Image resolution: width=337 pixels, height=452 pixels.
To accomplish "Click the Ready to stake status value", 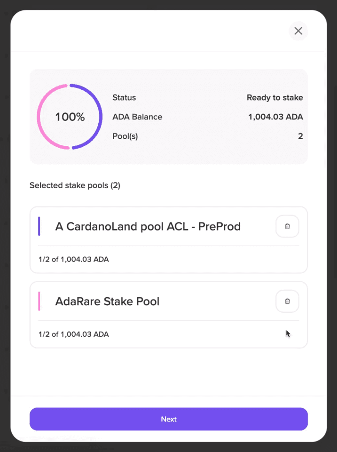I will [x=274, y=98].
